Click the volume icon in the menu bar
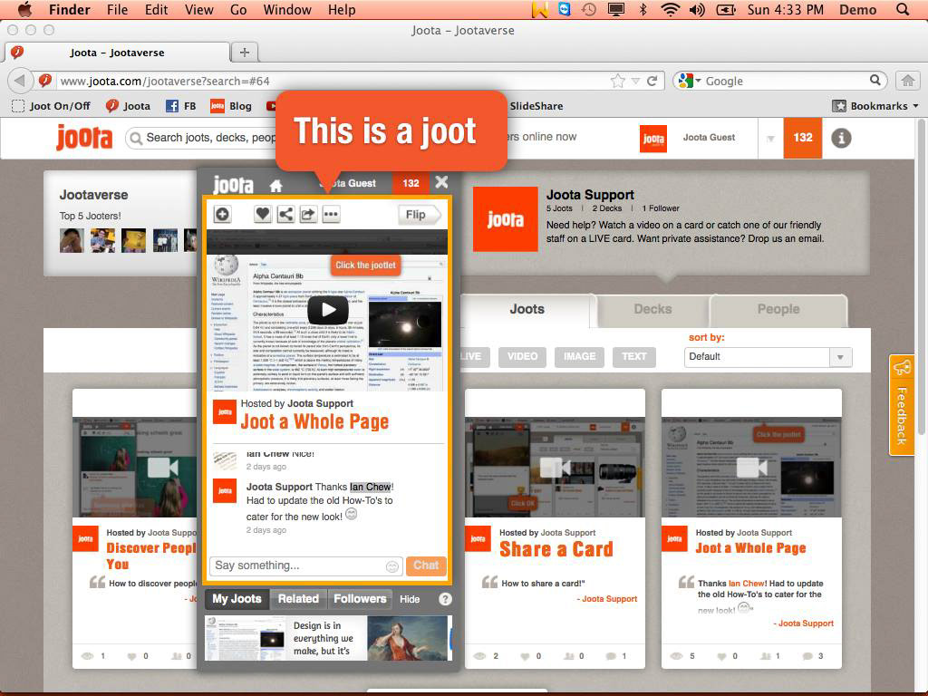Viewport: 928px width, 696px height. pos(697,9)
